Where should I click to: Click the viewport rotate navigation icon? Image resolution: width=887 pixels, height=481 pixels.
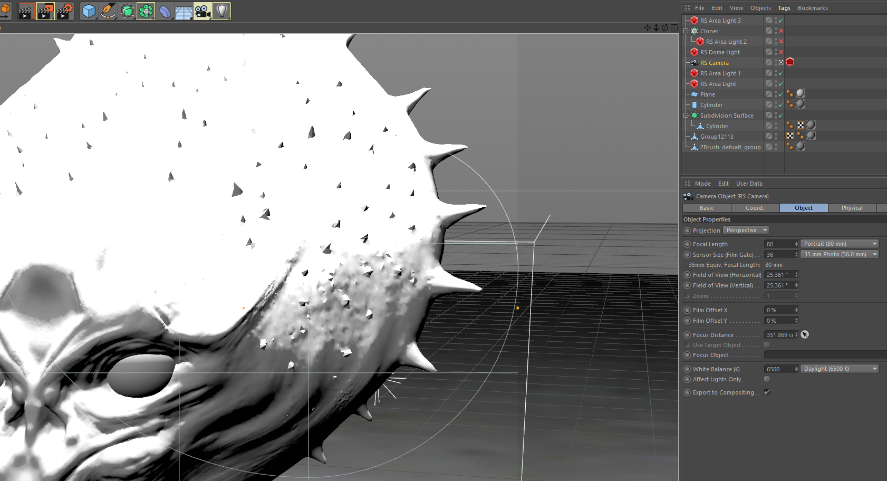pos(665,27)
